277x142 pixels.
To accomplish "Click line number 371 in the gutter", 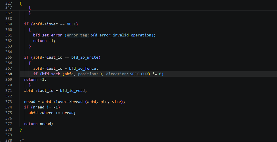I will (9, 91).
